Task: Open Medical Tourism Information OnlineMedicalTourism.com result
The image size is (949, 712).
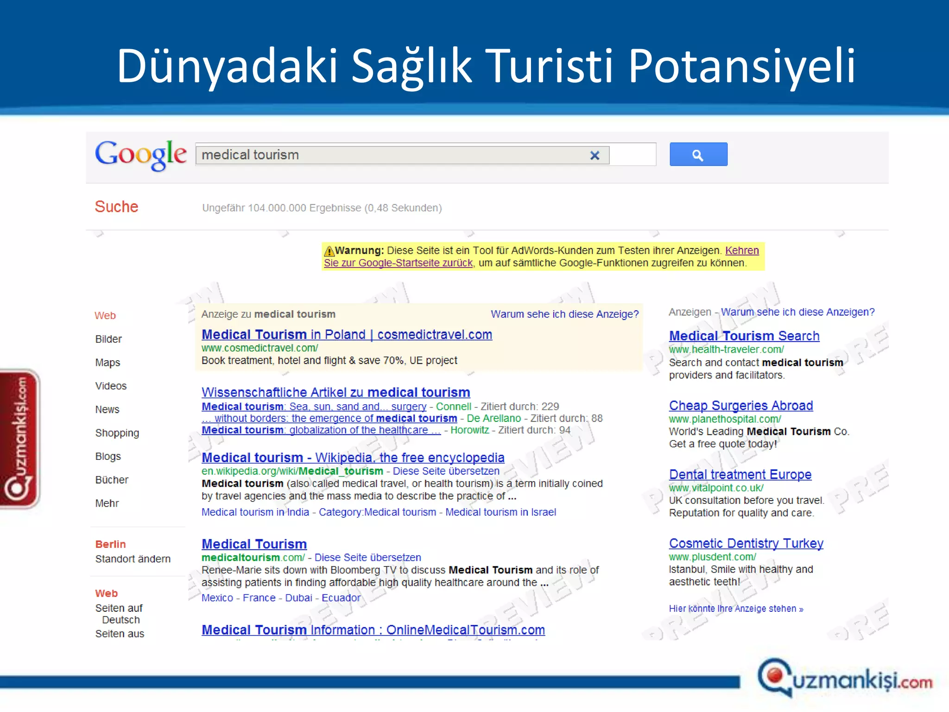Action: 373,630
